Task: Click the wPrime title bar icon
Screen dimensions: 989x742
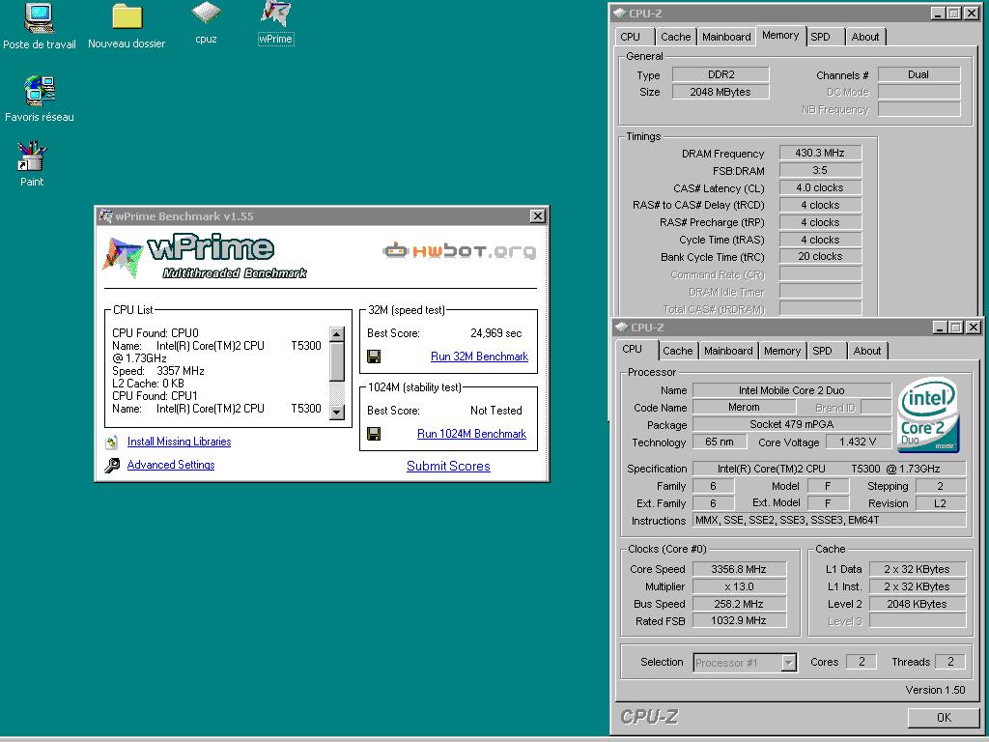Action: (106, 216)
